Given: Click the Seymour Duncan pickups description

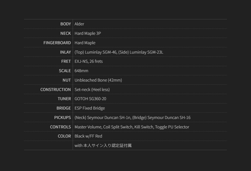Looking at the screenshot, I should tap(132, 118).
